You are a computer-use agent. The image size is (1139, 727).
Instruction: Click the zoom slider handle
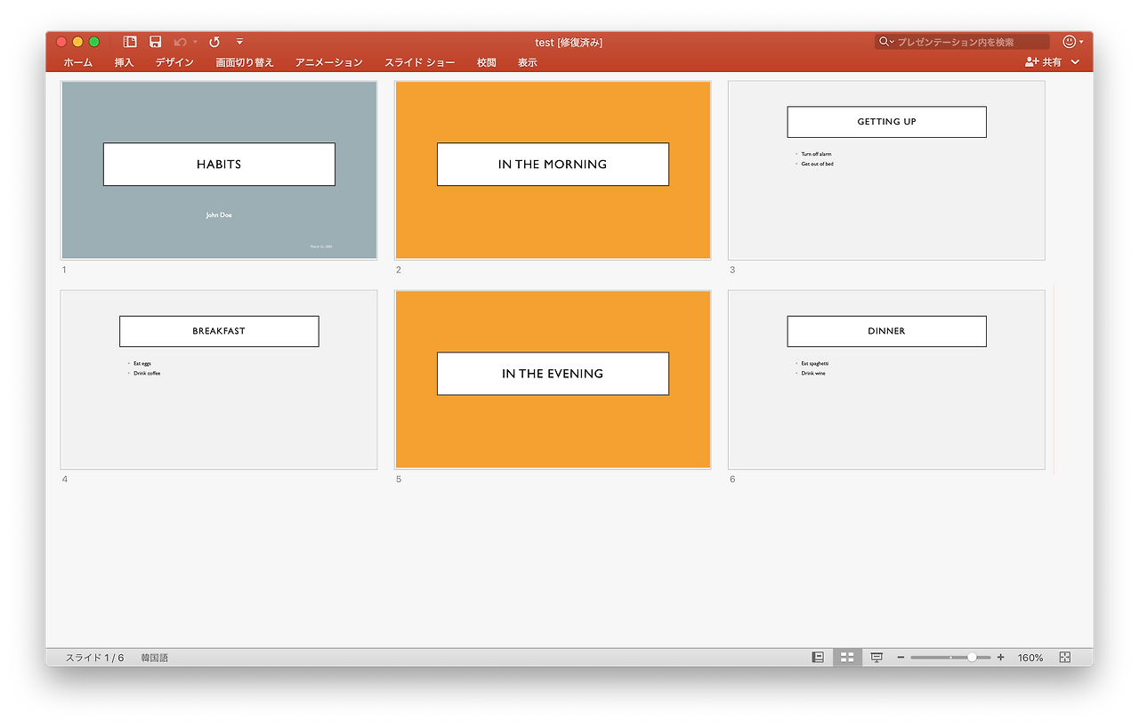tap(972, 658)
